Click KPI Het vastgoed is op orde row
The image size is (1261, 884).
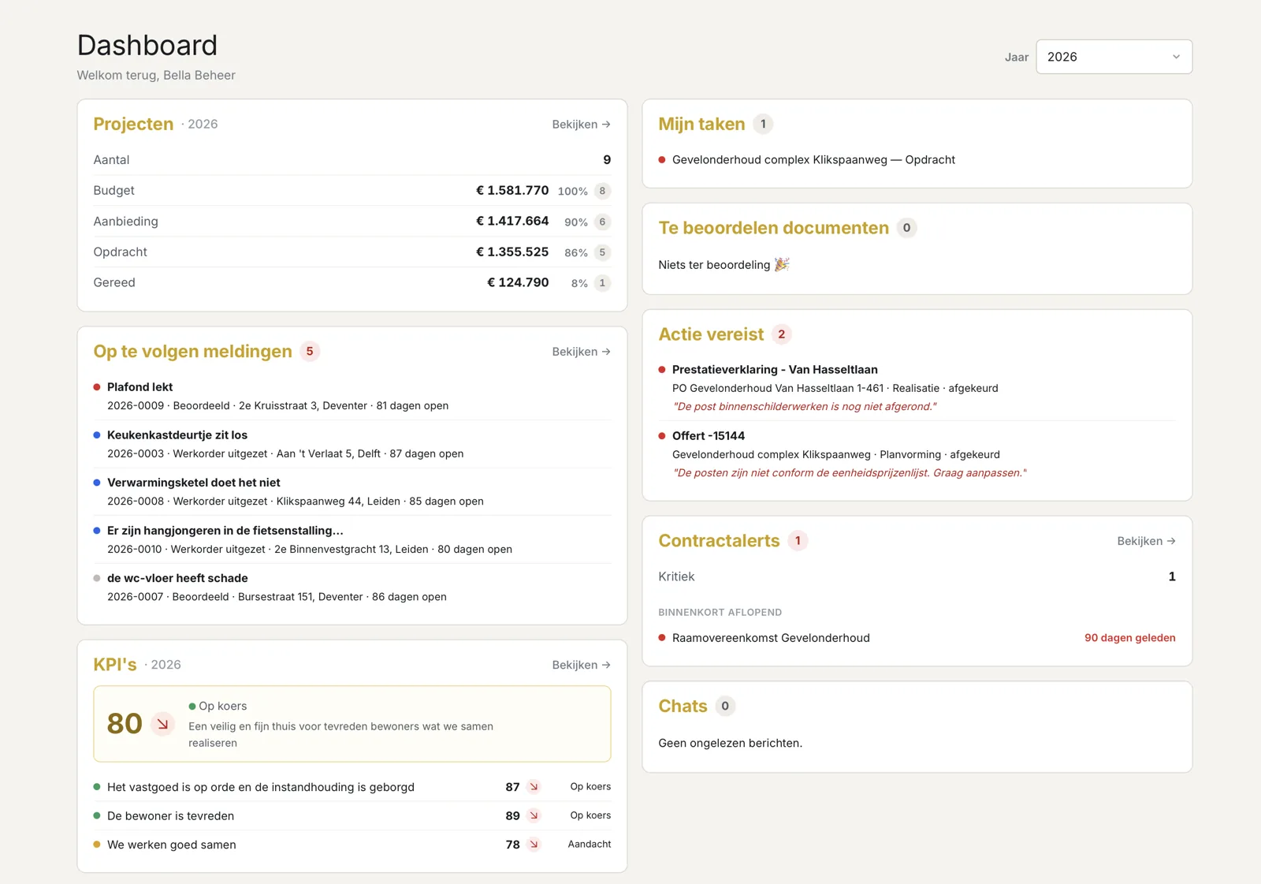(x=352, y=787)
